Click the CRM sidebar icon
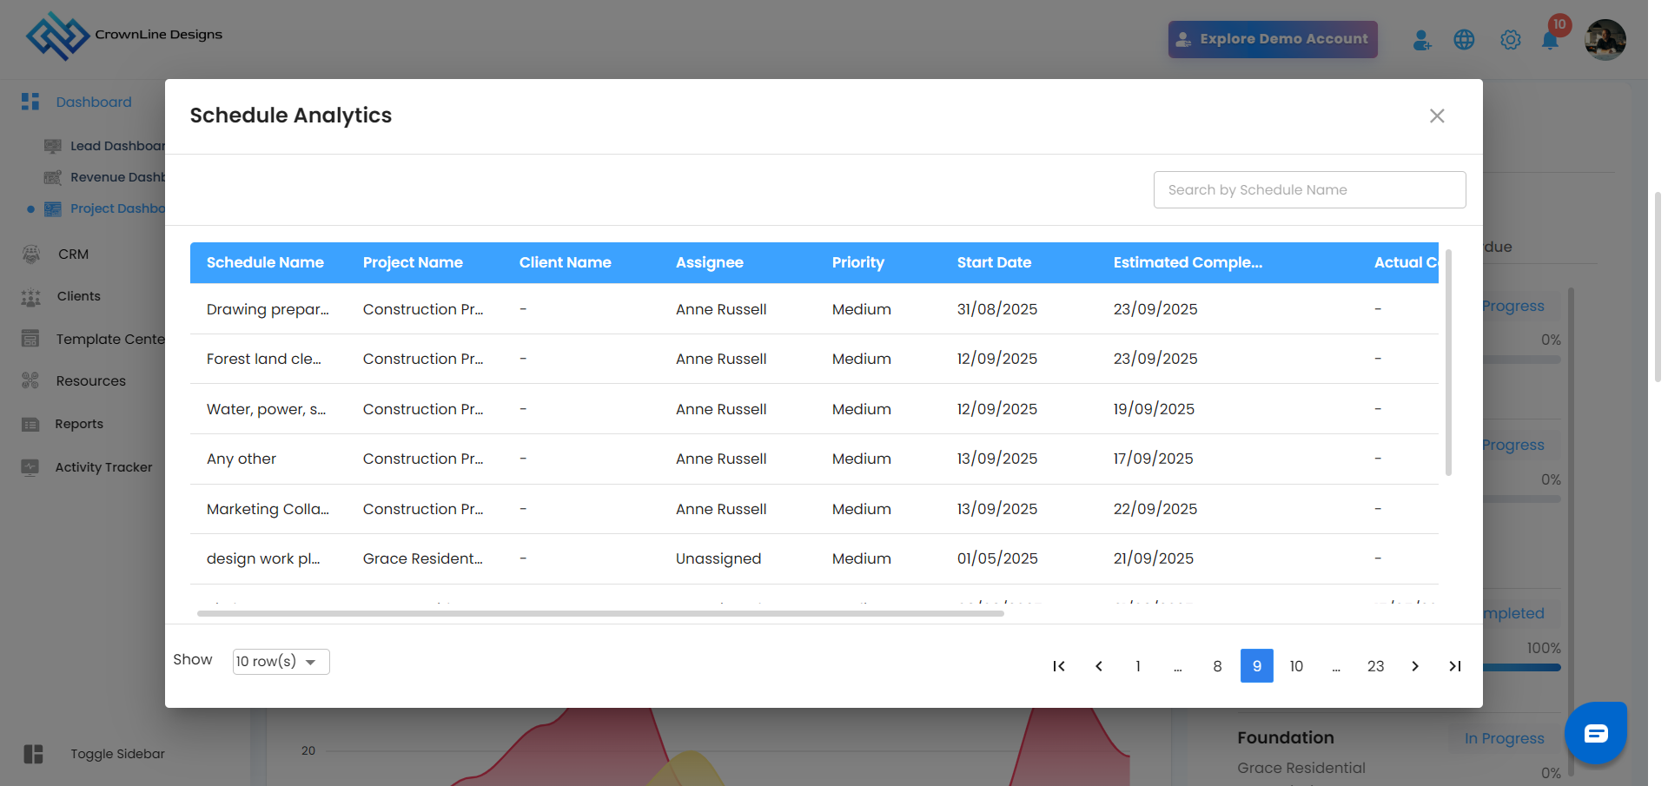 click(31, 254)
